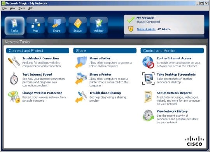210x152 pixels.
Task: Click the Network Magic title bar icon
Action: (3, 3)
